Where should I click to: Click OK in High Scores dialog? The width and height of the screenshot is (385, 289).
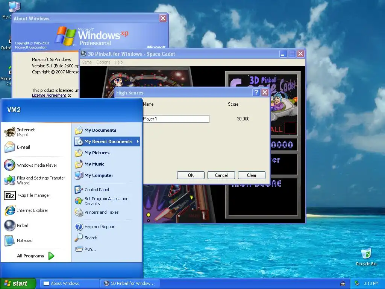191,175
